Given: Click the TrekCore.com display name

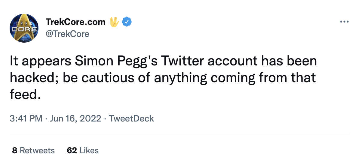Looking at the screenshot, I should [75, 22].
